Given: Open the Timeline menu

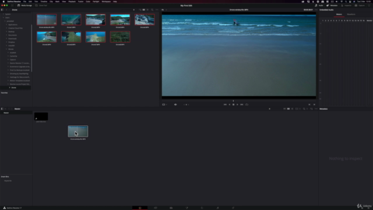Looking at the screenshot, I should tap(44, 1).
